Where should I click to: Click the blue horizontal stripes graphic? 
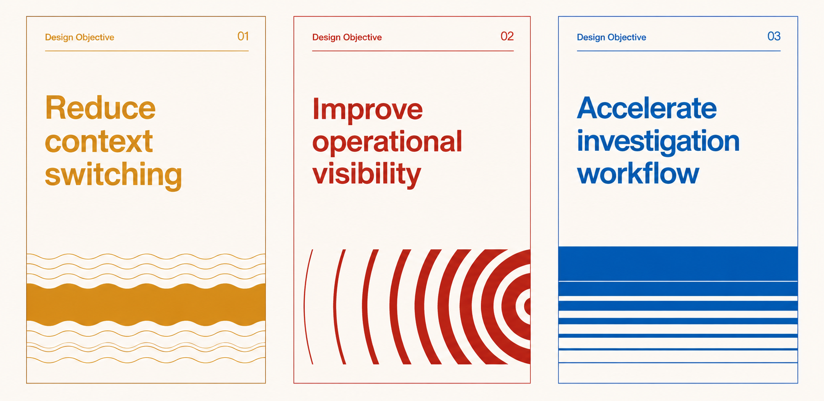pos(678,305)
